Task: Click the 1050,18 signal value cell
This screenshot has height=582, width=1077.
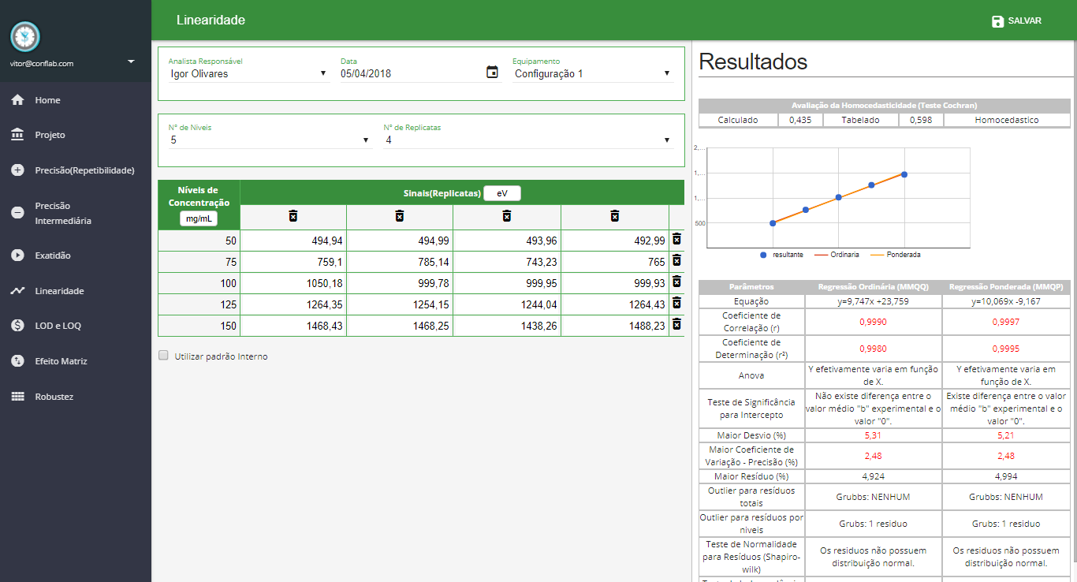Action: point(293,283)
